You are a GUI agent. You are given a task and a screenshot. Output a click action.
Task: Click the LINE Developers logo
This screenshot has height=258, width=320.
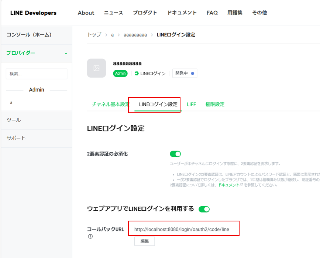(x=33, y=13)
